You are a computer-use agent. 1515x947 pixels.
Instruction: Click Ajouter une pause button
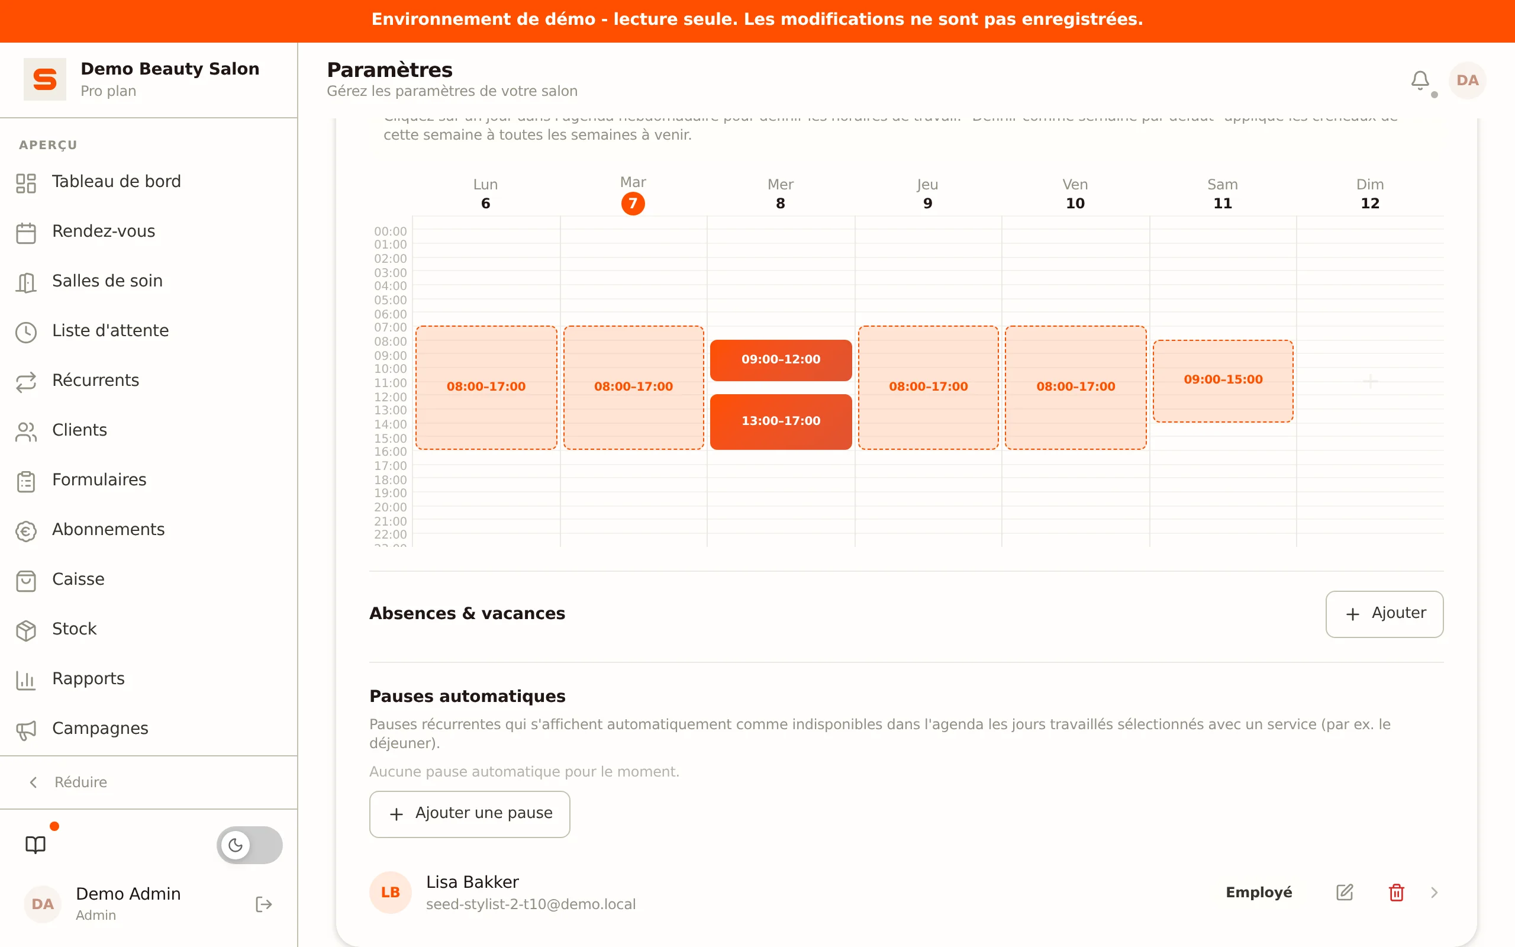pyautogui.click(x=469, y=814)
